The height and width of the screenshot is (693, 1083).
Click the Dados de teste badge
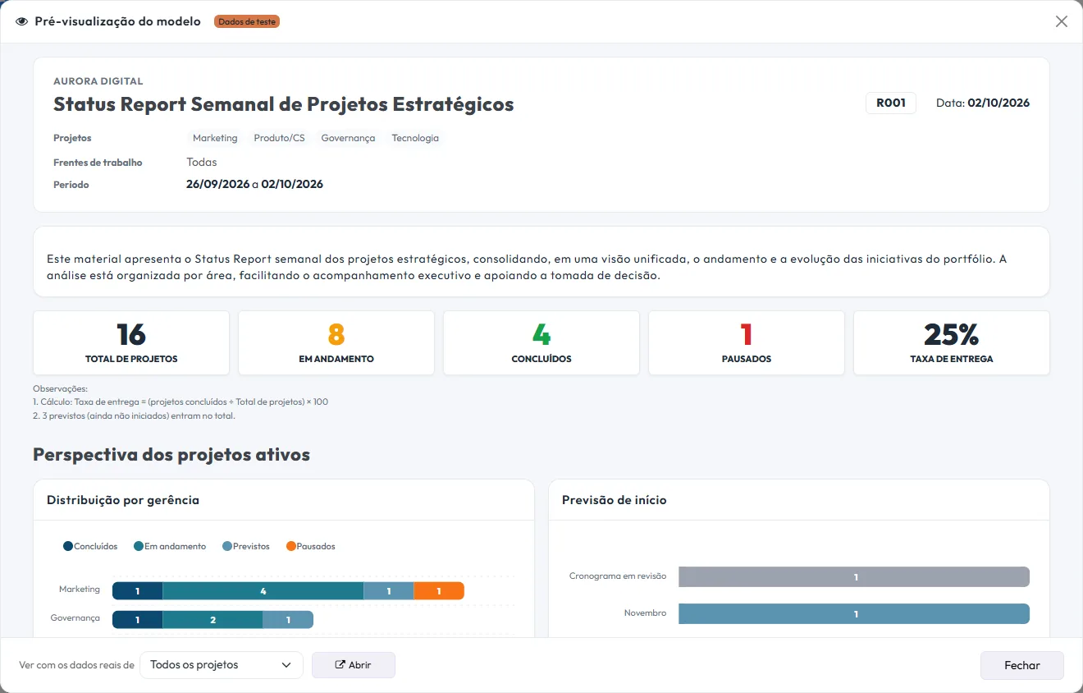(x=247, y=21)
